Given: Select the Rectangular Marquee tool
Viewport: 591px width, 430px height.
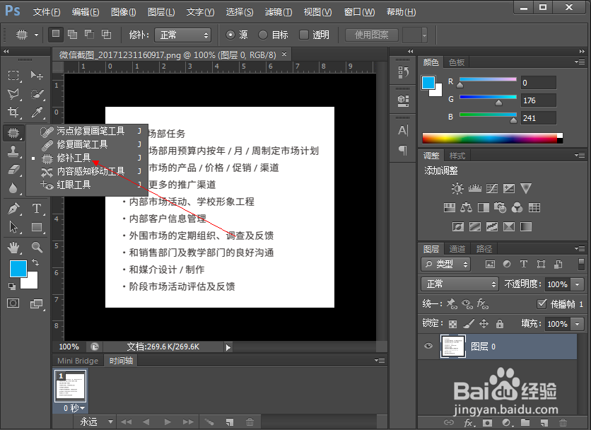Looking at the screenshot, I should [13, 76].
